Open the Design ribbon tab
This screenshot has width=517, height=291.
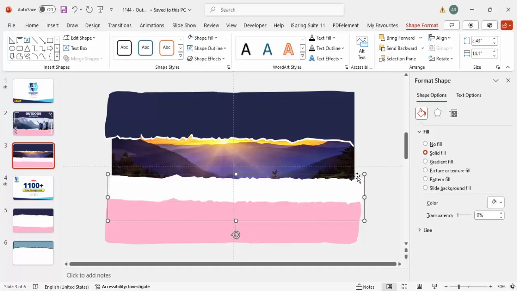(x=92, y=25)
